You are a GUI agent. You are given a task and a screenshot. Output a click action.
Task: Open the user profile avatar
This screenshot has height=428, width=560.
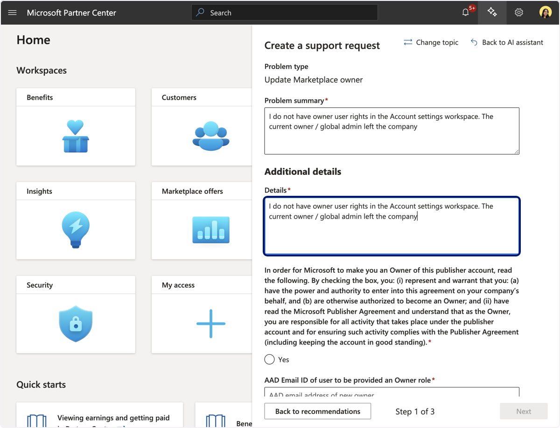[546, 13]
